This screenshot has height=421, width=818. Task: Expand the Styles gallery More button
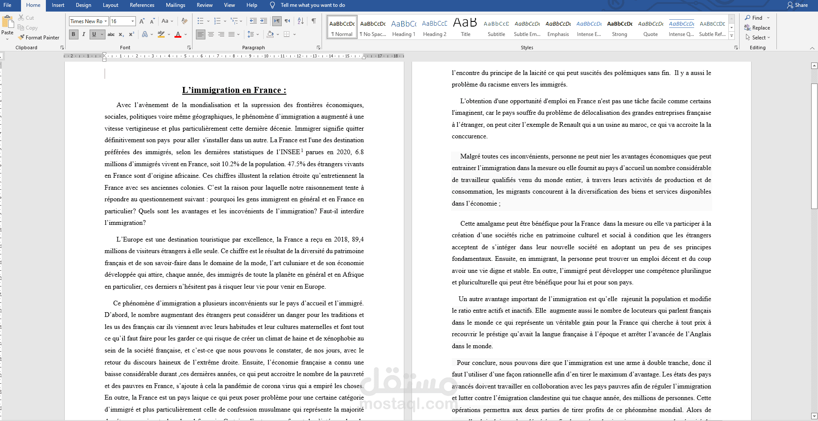[x=732, y=36]
